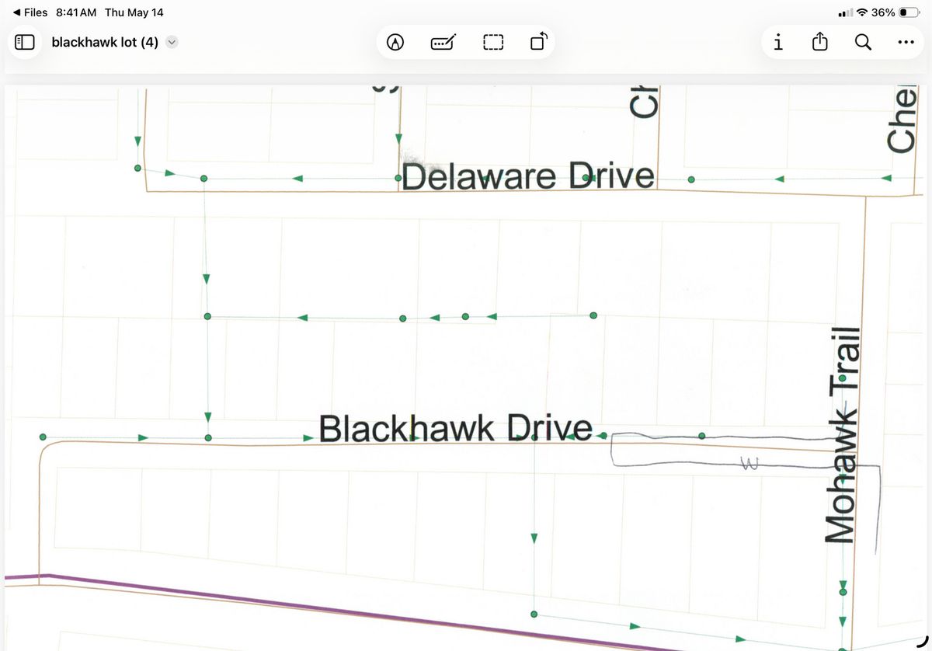Tap the handwritten W annotation
The width and height of the screenshot is (932, 651).
click(x=749, y=465)
